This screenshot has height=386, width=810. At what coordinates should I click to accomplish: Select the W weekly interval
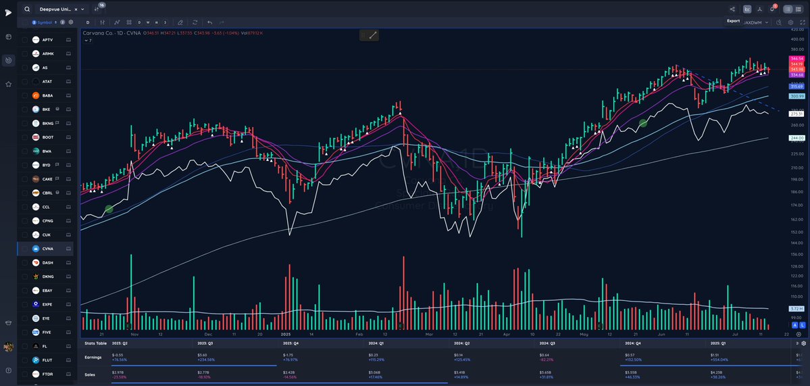(147, 22)
